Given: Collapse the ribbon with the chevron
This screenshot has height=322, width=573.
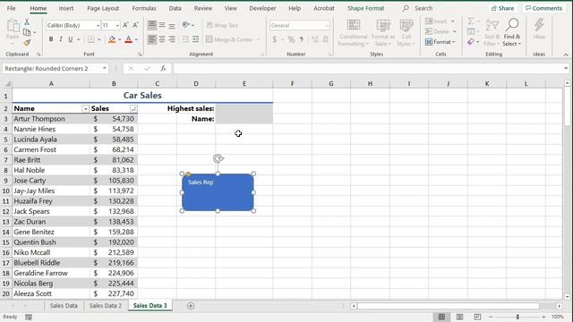Looking at the screenshot, I should click(566, 55).
